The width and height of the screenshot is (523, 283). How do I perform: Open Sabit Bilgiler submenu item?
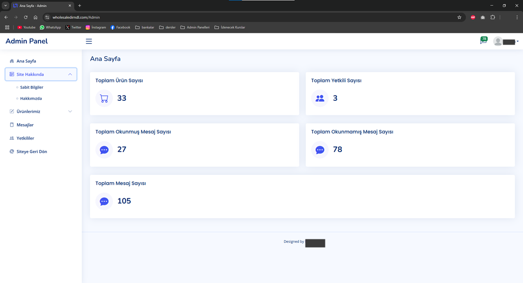[31, 87]
